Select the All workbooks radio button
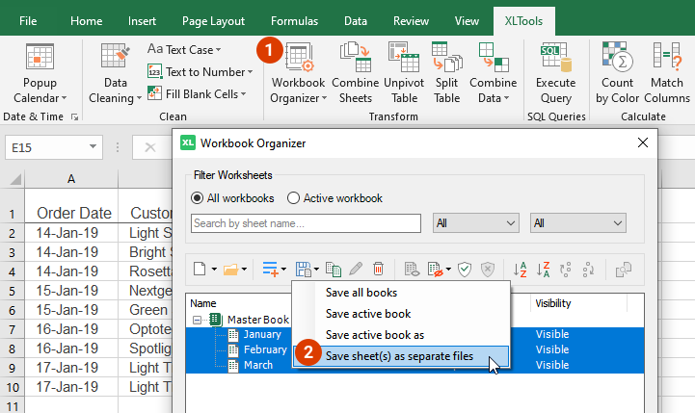Viewport: 695px width, 413px height. point(198,198)
